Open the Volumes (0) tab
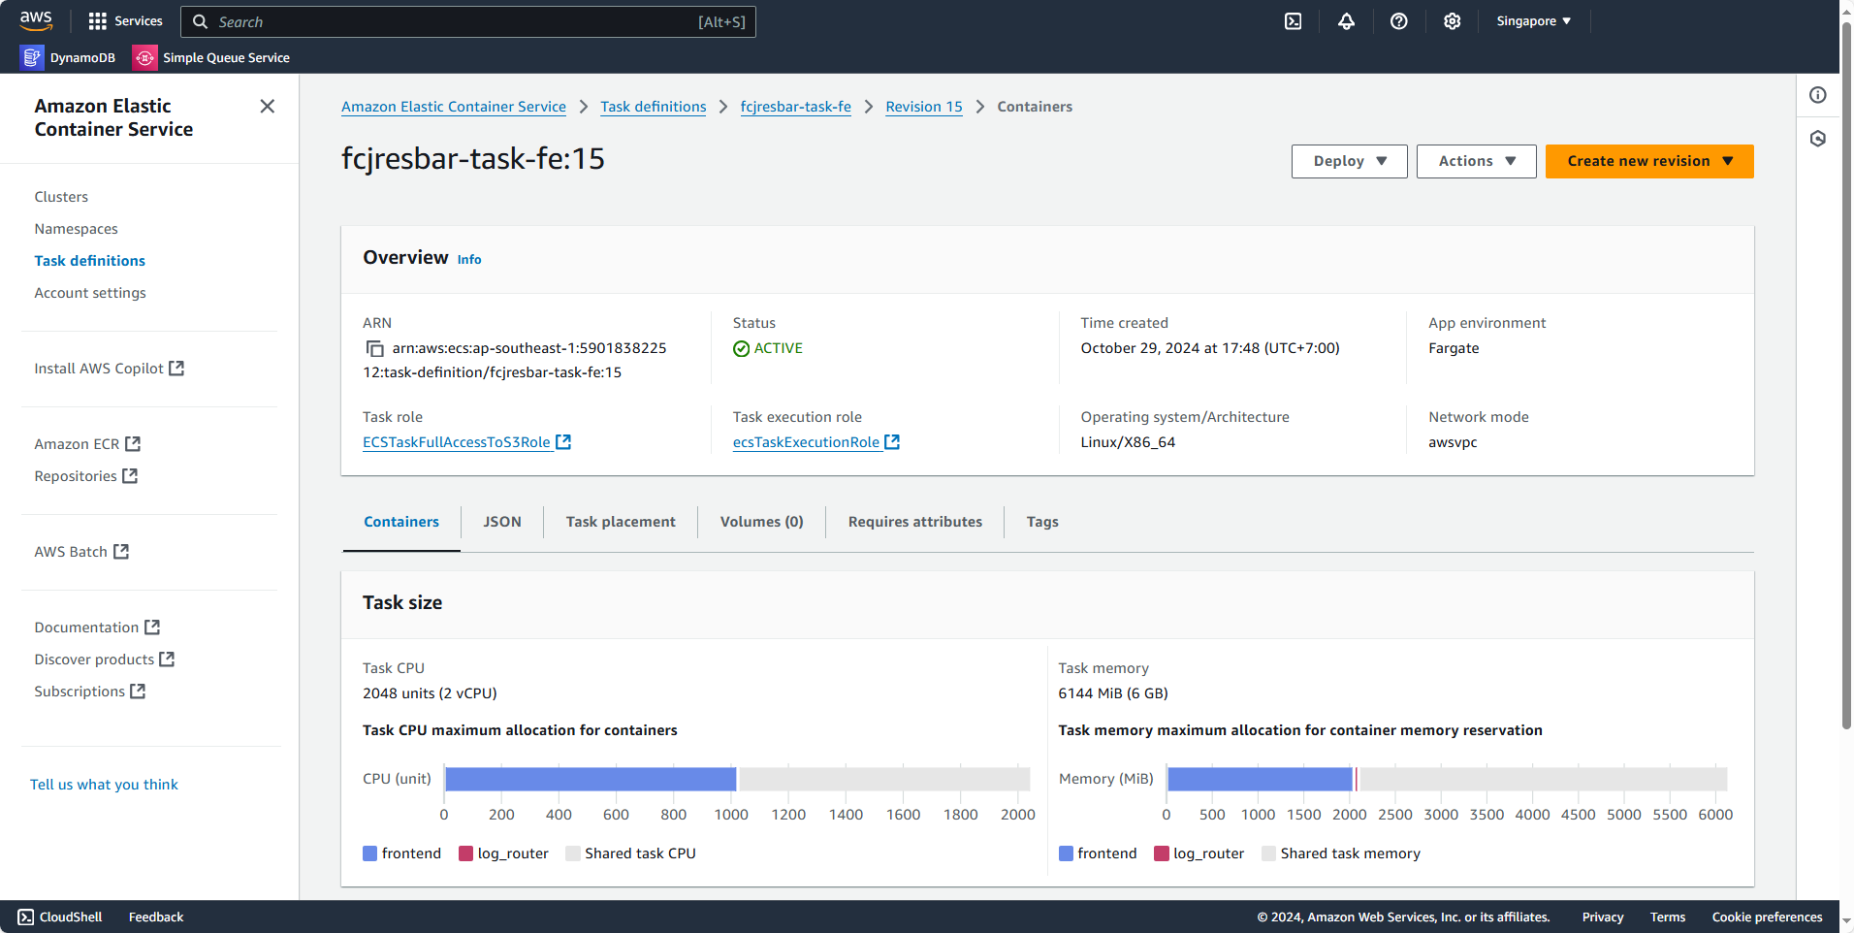The height and width of the screenshot is (933, 1854). (x=761, y=522)
